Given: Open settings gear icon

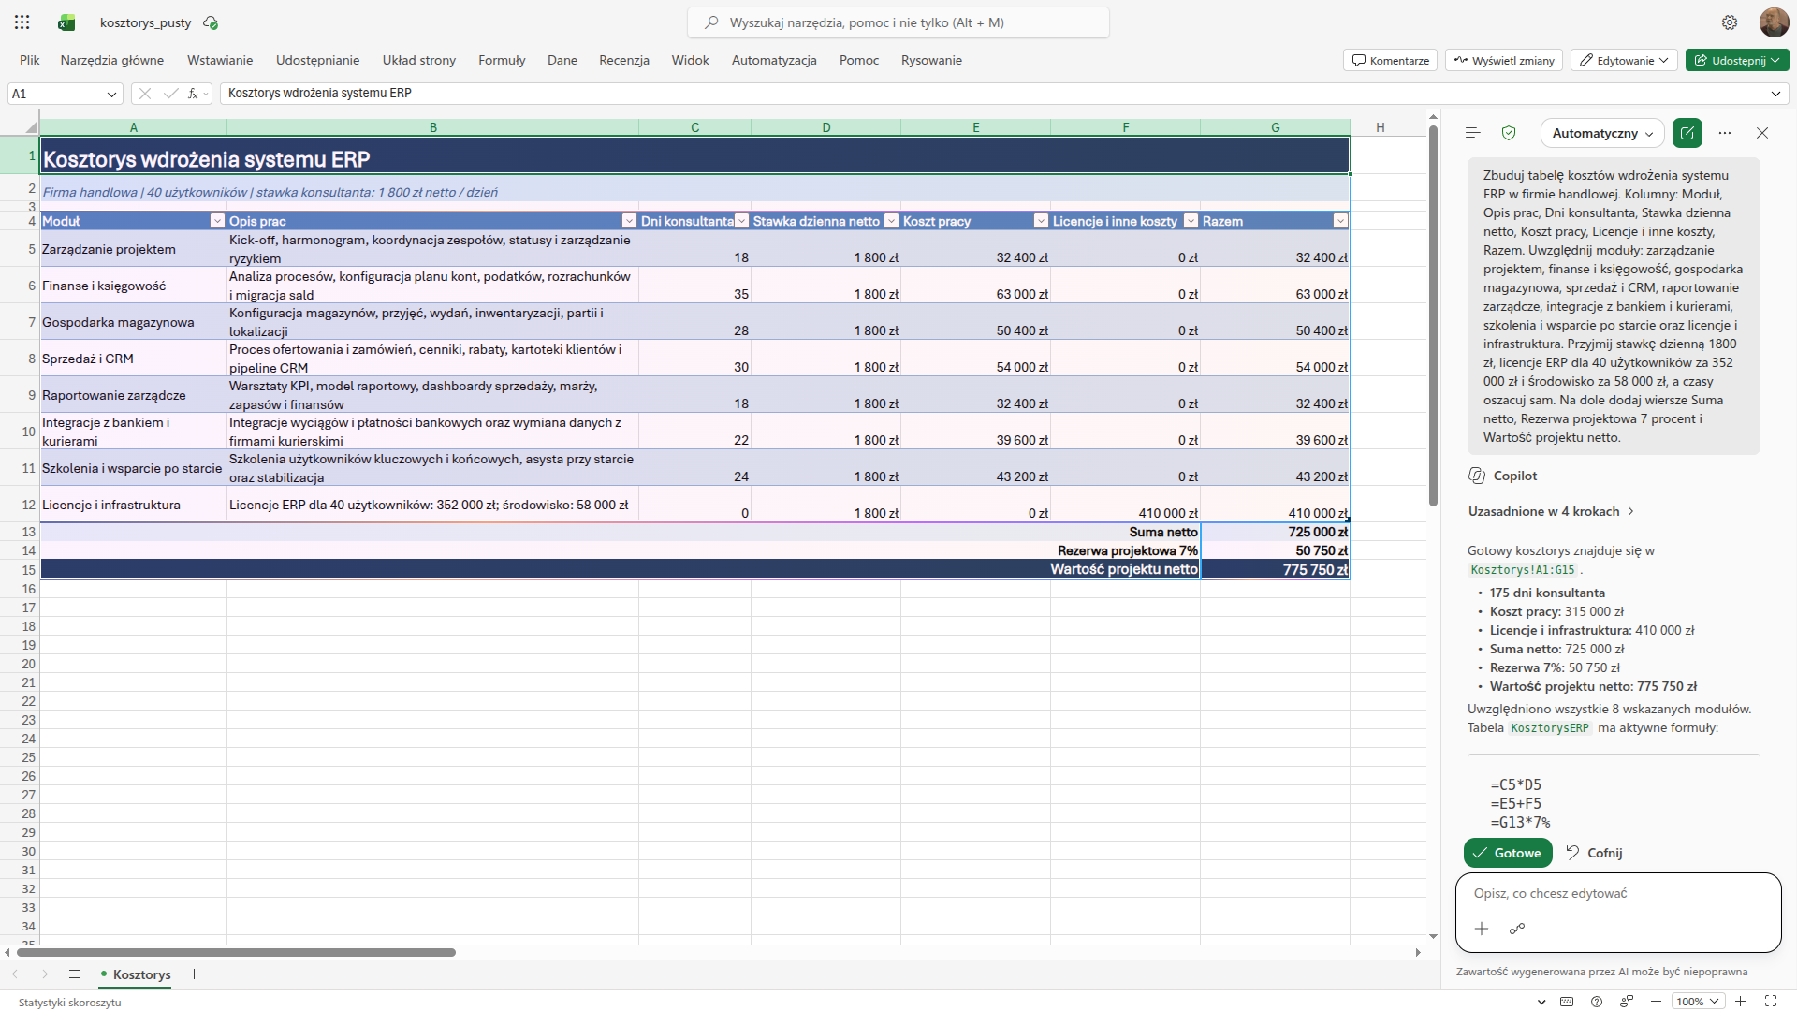Looking at the screenshot, I should [1730, 22].
